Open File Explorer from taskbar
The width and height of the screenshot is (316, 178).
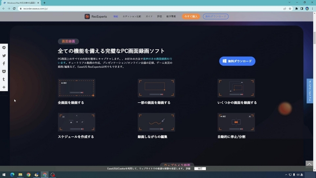click(x=21, y=175)
